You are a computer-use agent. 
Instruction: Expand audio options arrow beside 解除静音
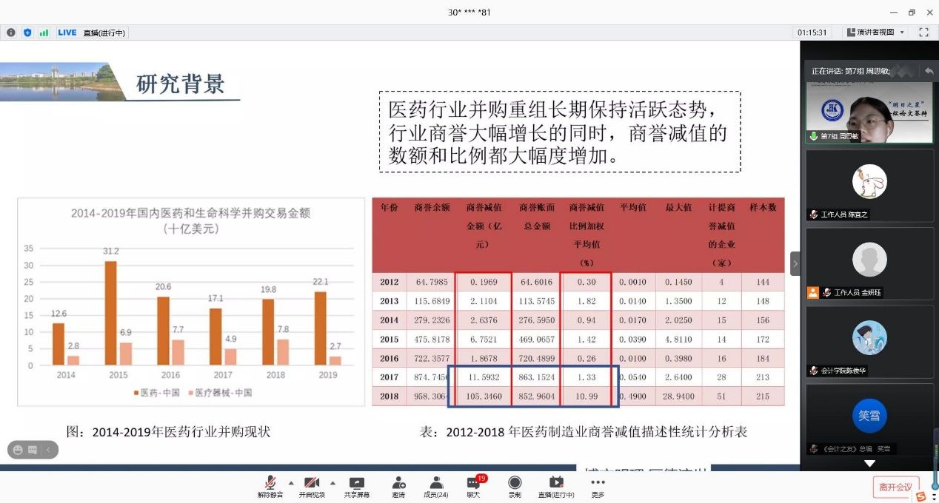tap(291, 482)
